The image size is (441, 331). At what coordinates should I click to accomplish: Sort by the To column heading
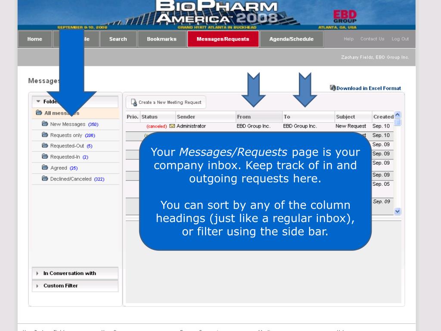[x=308, y=116]
